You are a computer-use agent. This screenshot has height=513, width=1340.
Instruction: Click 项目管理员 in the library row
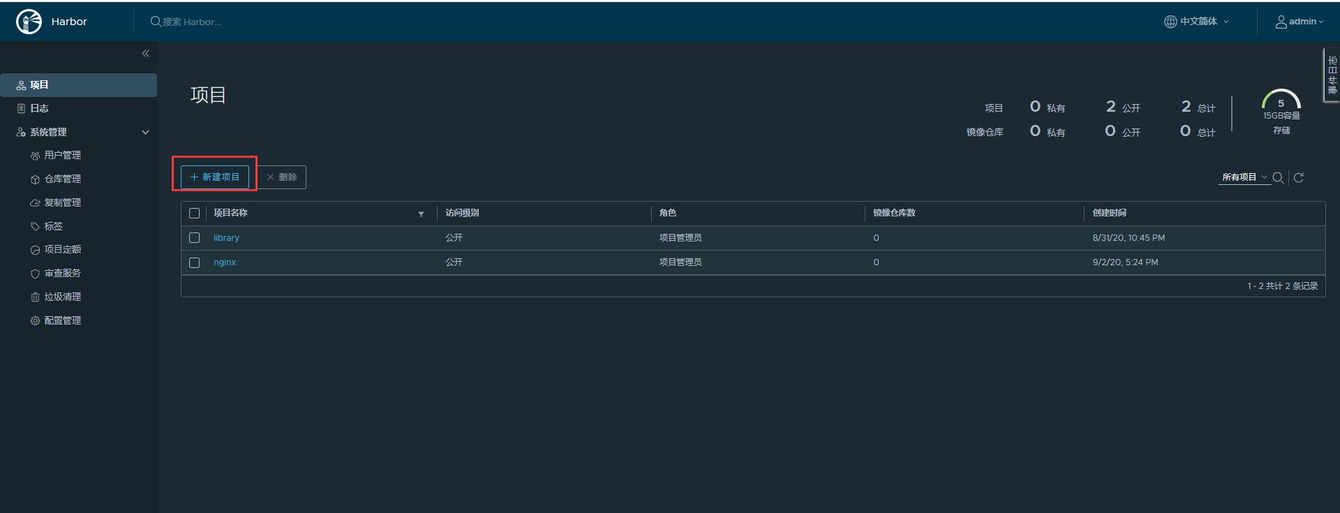(680, 238)
